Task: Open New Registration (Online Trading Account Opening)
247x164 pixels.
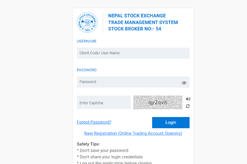Action: [x=133, y=134]
